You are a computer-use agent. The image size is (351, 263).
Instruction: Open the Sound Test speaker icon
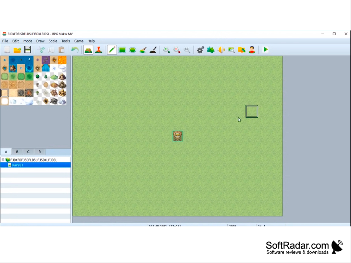(221, 50)
